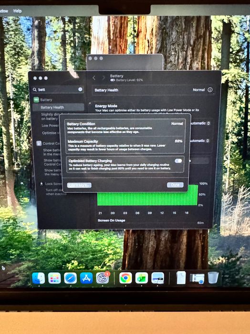Open the Trash in the dock

pyautogui.click(x=213, y=278)
